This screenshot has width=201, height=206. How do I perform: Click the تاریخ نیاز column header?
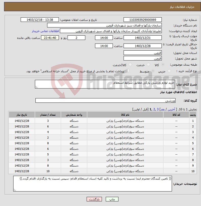22,115
